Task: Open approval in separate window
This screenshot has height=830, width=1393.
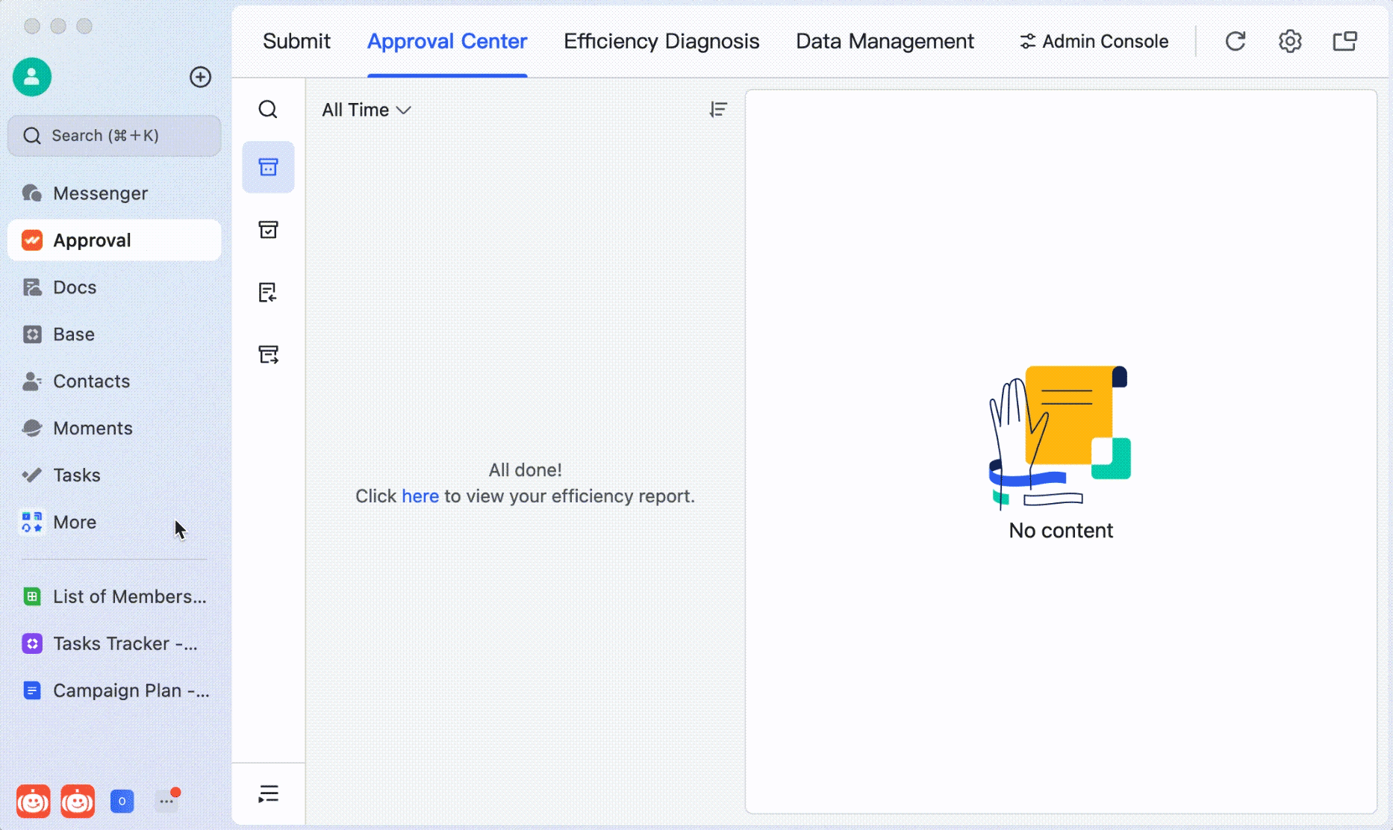Action: pos(1344,41)
